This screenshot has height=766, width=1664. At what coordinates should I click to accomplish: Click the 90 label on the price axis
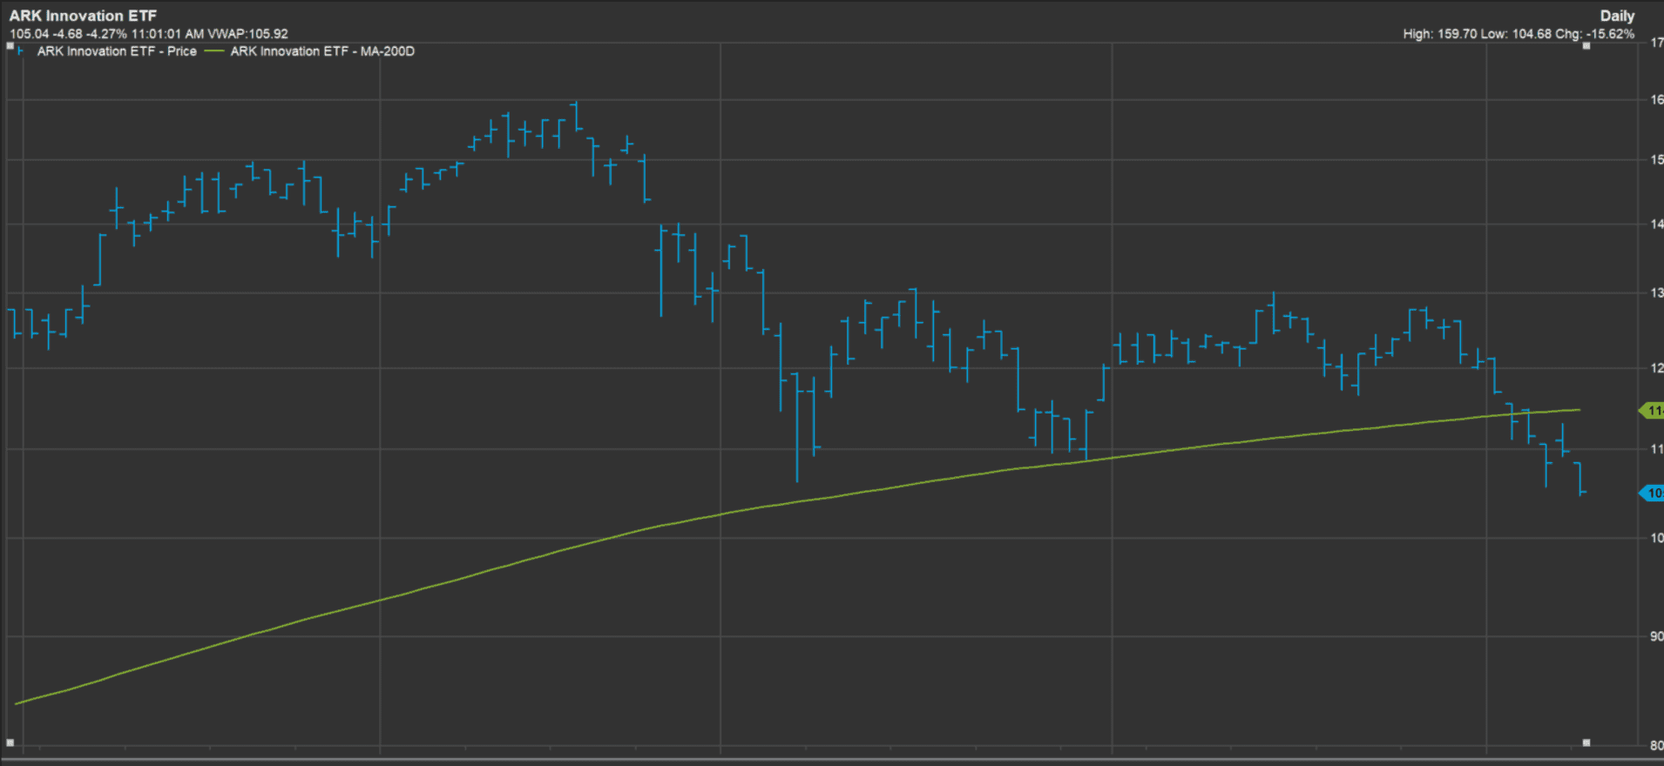click(x=1656, y=636)
